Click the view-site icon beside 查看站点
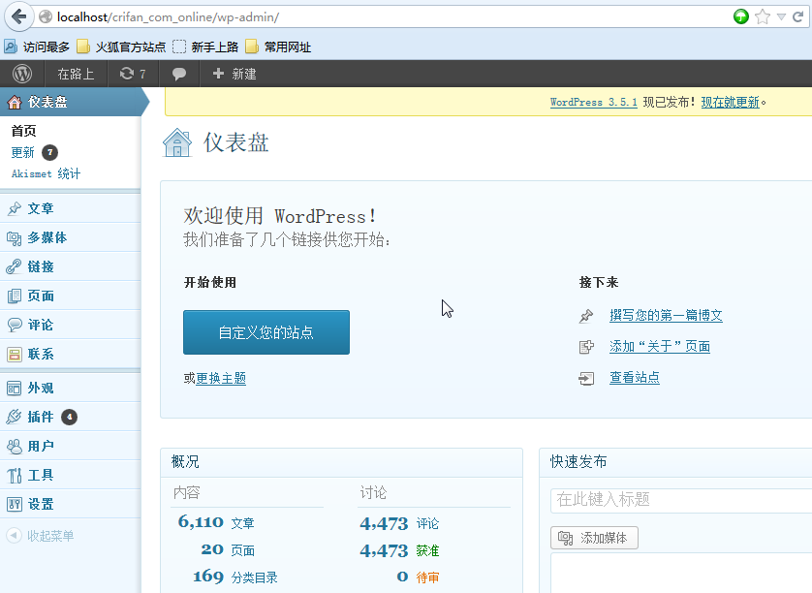 coord(586,379)
